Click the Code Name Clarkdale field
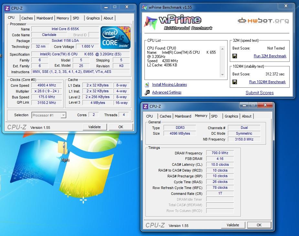Screen dimensions: 299x236 pyautogui.click(x=49, y=35)
